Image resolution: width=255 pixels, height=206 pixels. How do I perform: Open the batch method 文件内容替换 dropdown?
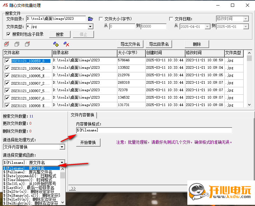(x=62, y=147)
